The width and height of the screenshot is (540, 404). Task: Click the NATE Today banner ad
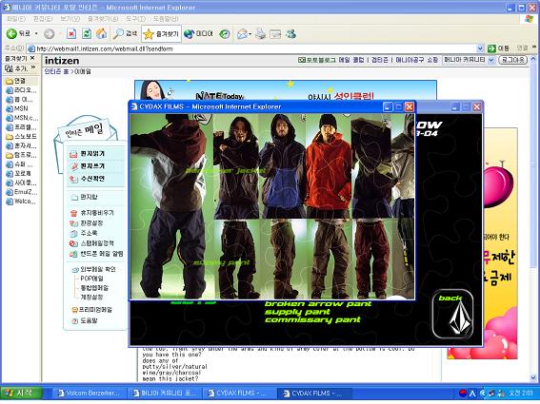[x=286, y=90]
